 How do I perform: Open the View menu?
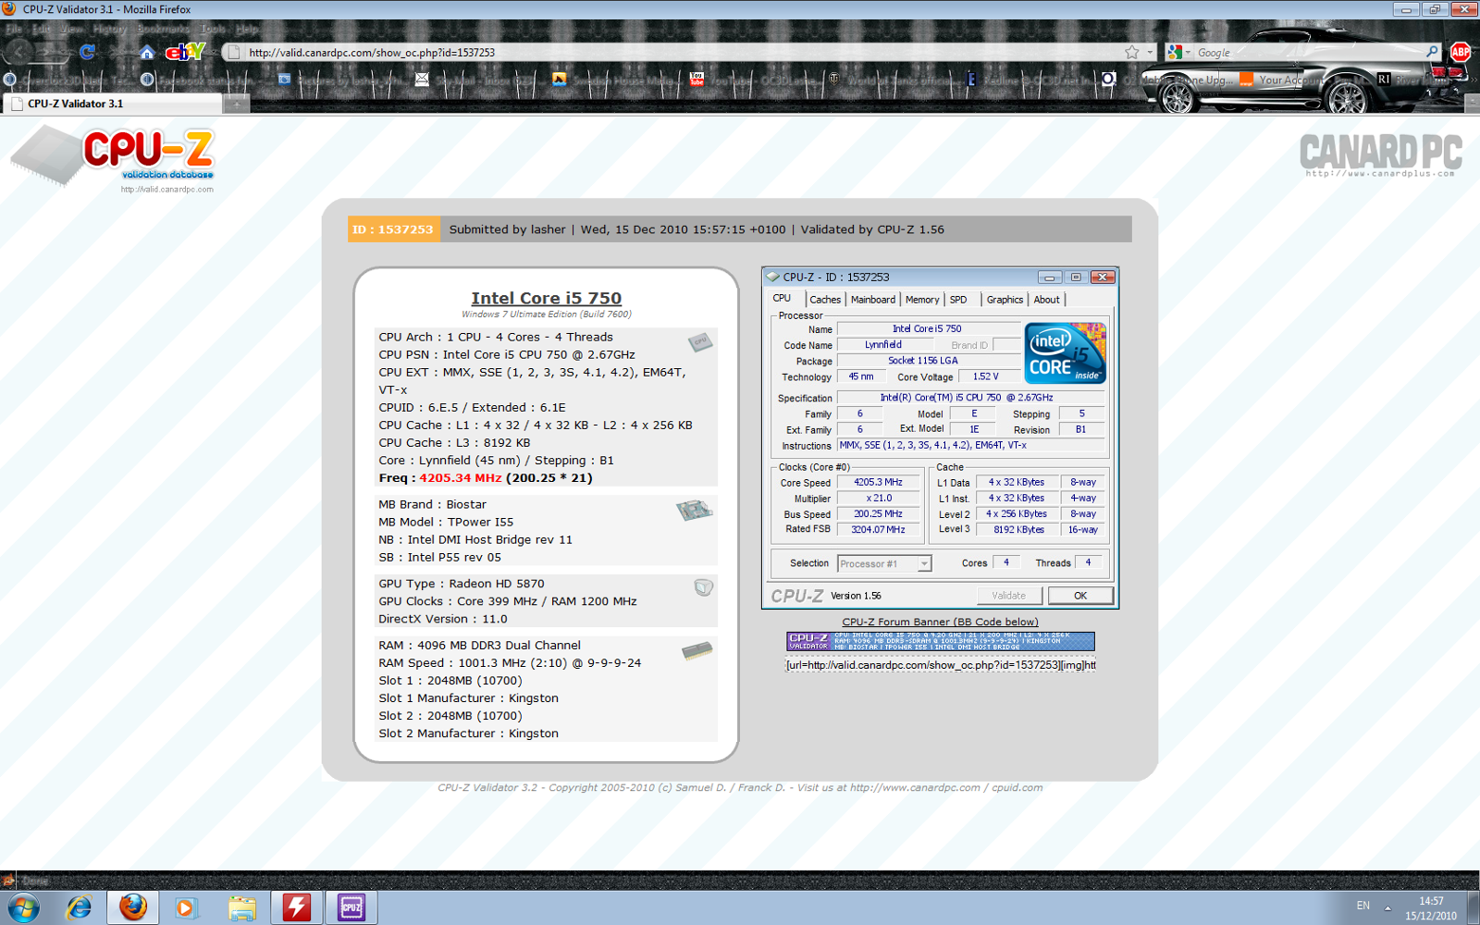coord(72,30)
